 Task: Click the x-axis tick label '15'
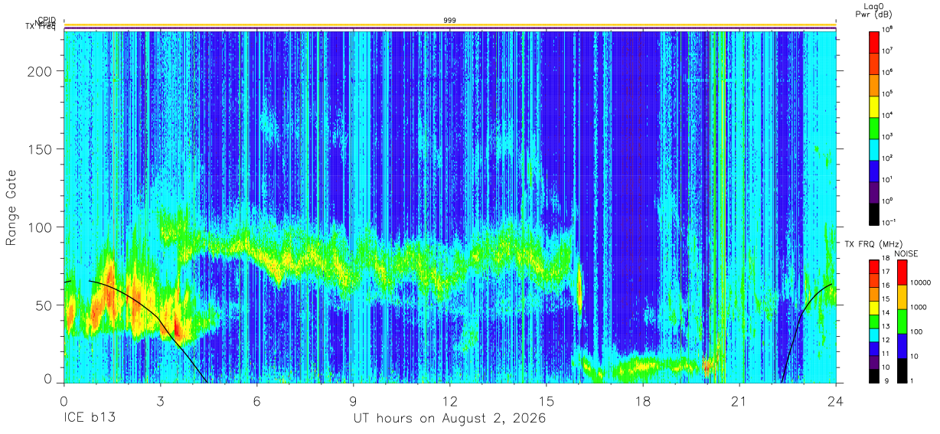(547, 400)
